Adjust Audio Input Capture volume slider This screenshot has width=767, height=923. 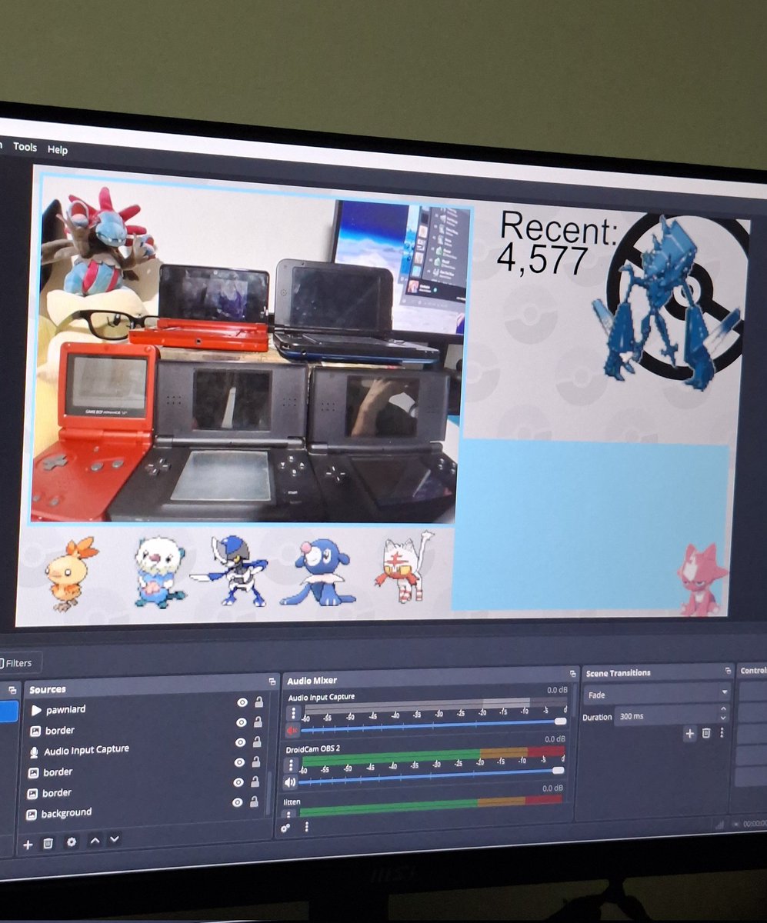coord(432,725)
